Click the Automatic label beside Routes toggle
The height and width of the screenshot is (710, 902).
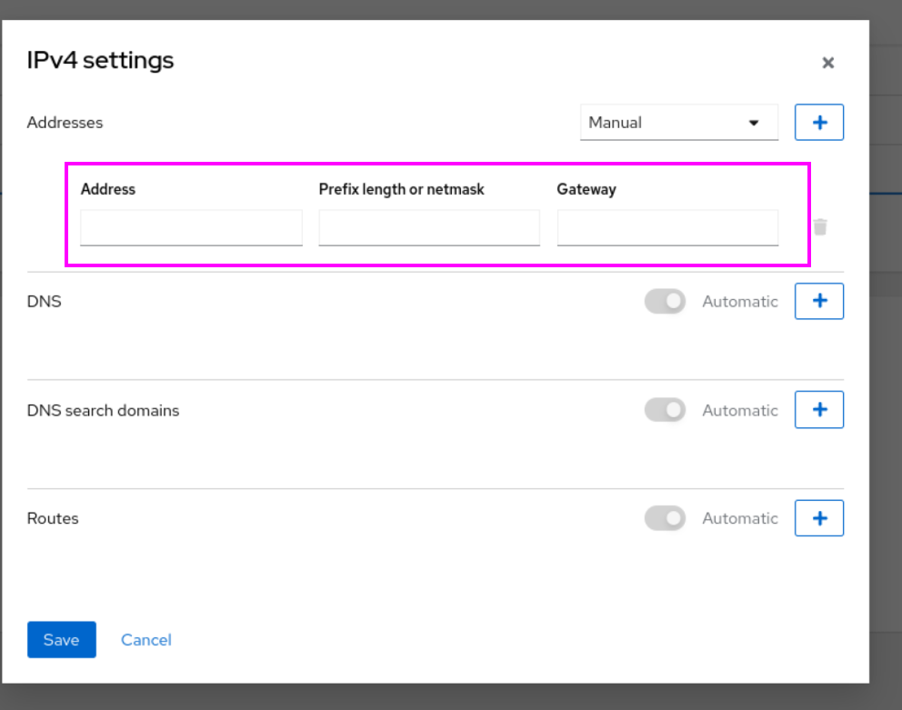[740, 518]
